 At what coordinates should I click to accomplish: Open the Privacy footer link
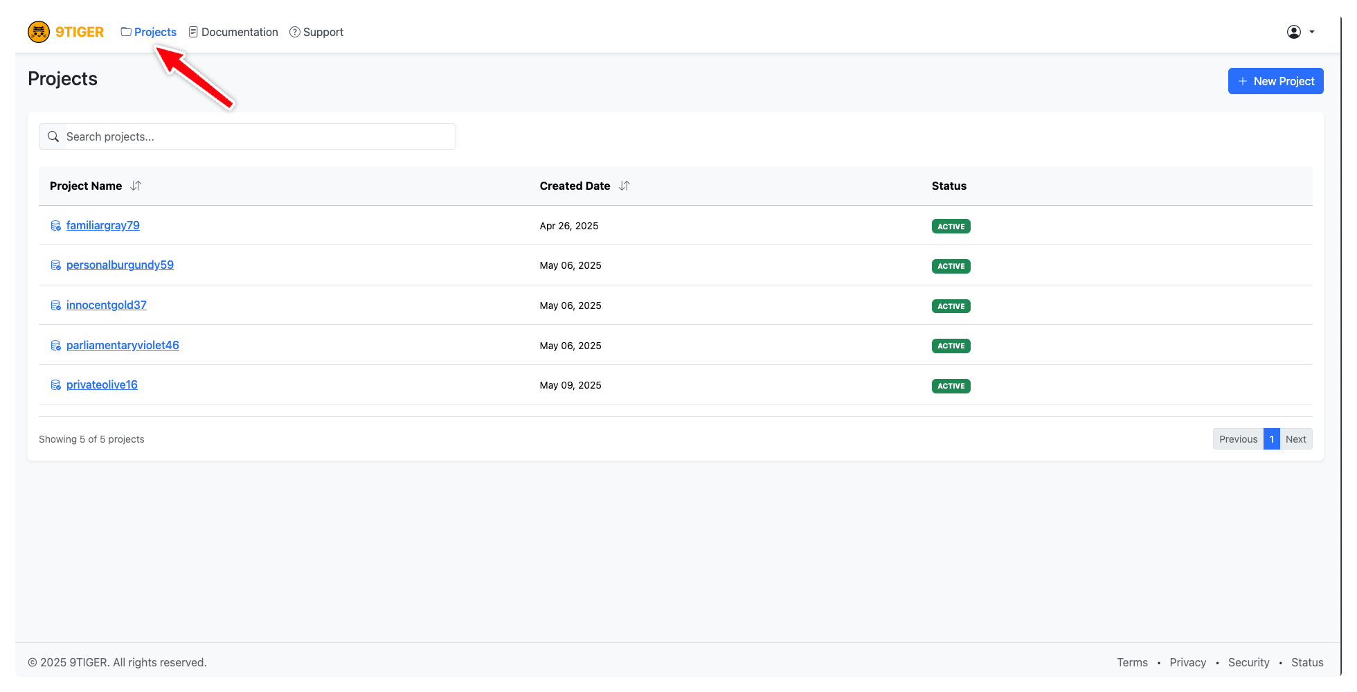point(1187,662)
